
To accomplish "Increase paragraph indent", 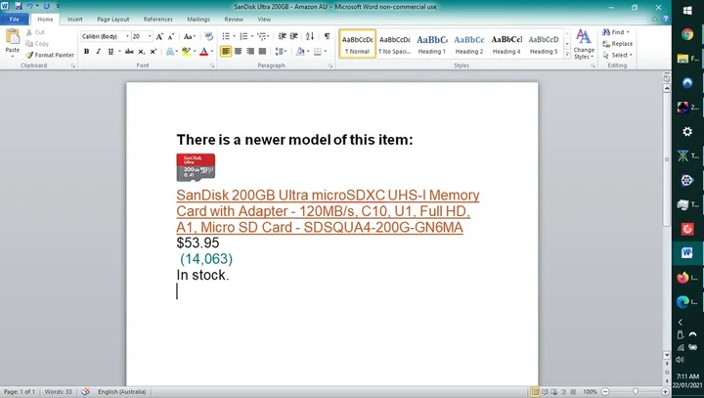I will [294, 36].
